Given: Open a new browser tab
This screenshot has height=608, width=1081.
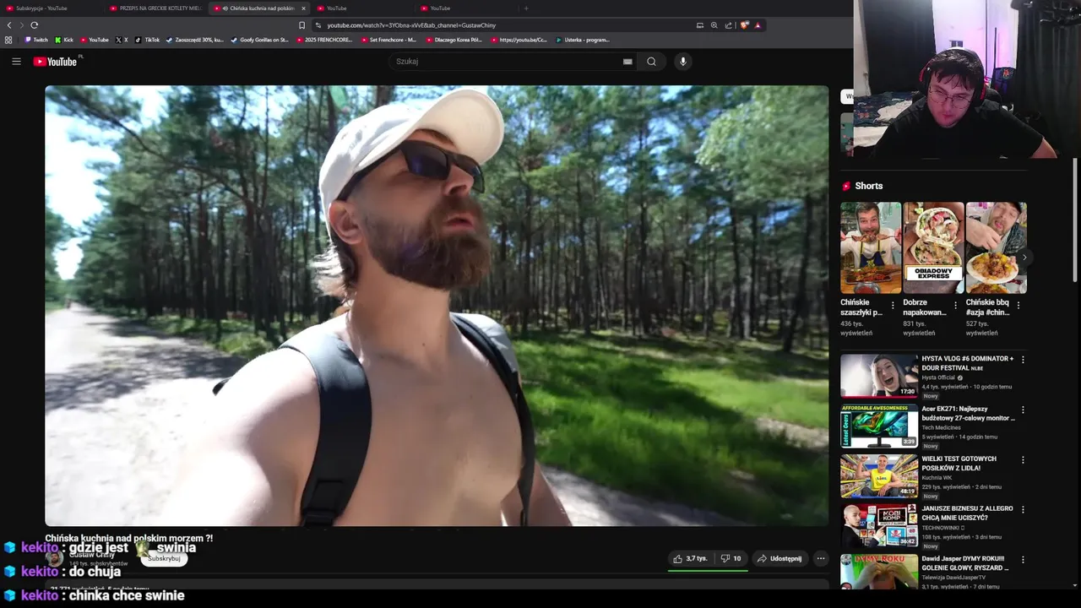Looking at the screenshot, I should pyautogui.click(x=526, y=8).
